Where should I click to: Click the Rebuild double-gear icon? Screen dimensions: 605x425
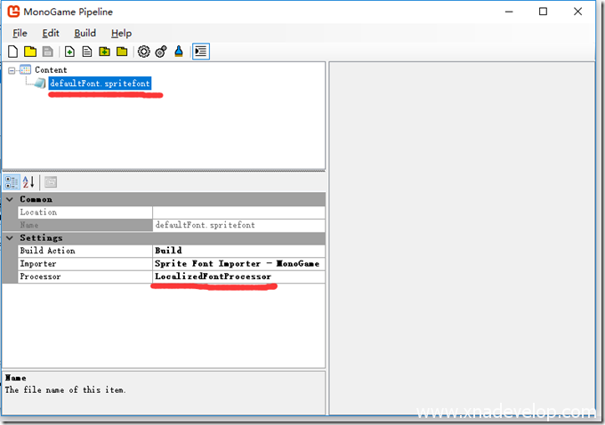161,52
